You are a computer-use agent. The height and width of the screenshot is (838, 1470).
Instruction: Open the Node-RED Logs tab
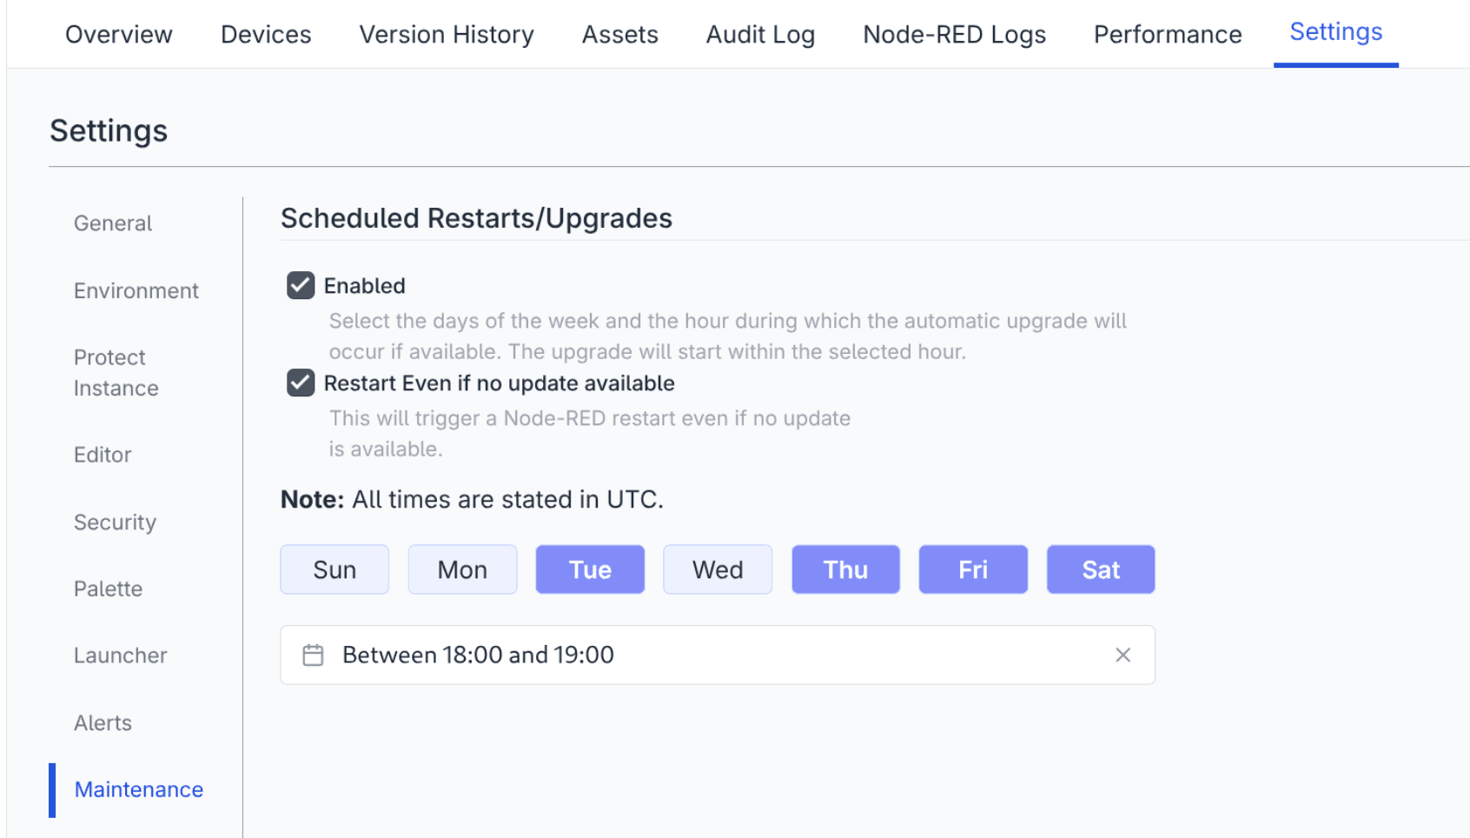coord(954,34)
